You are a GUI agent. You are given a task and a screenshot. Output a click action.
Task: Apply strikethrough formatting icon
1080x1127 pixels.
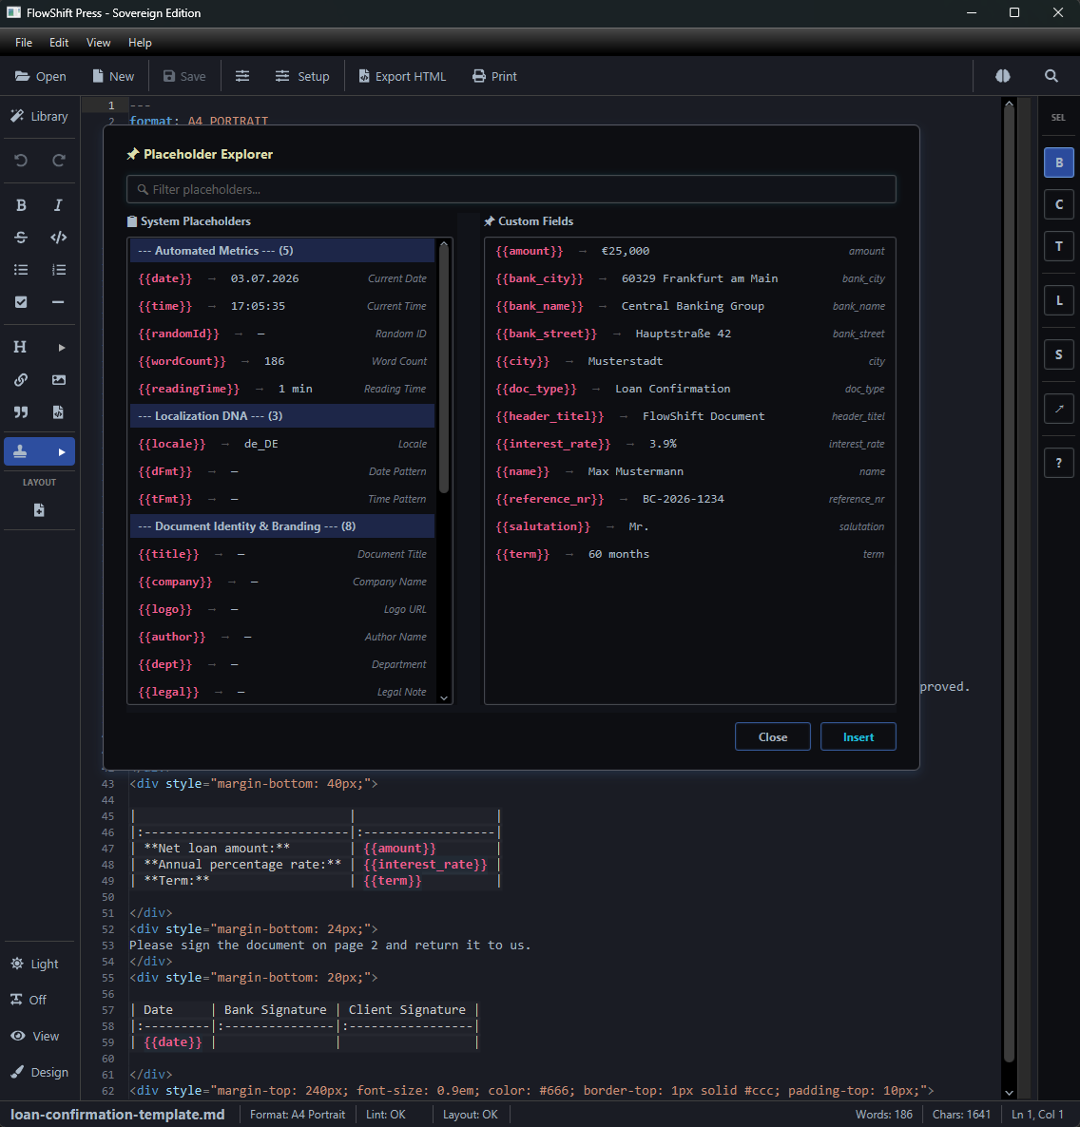click(21, 238)
